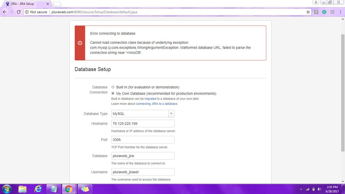
Task: Open the clock showing 2:35 PM
Action: coord(332,189)
